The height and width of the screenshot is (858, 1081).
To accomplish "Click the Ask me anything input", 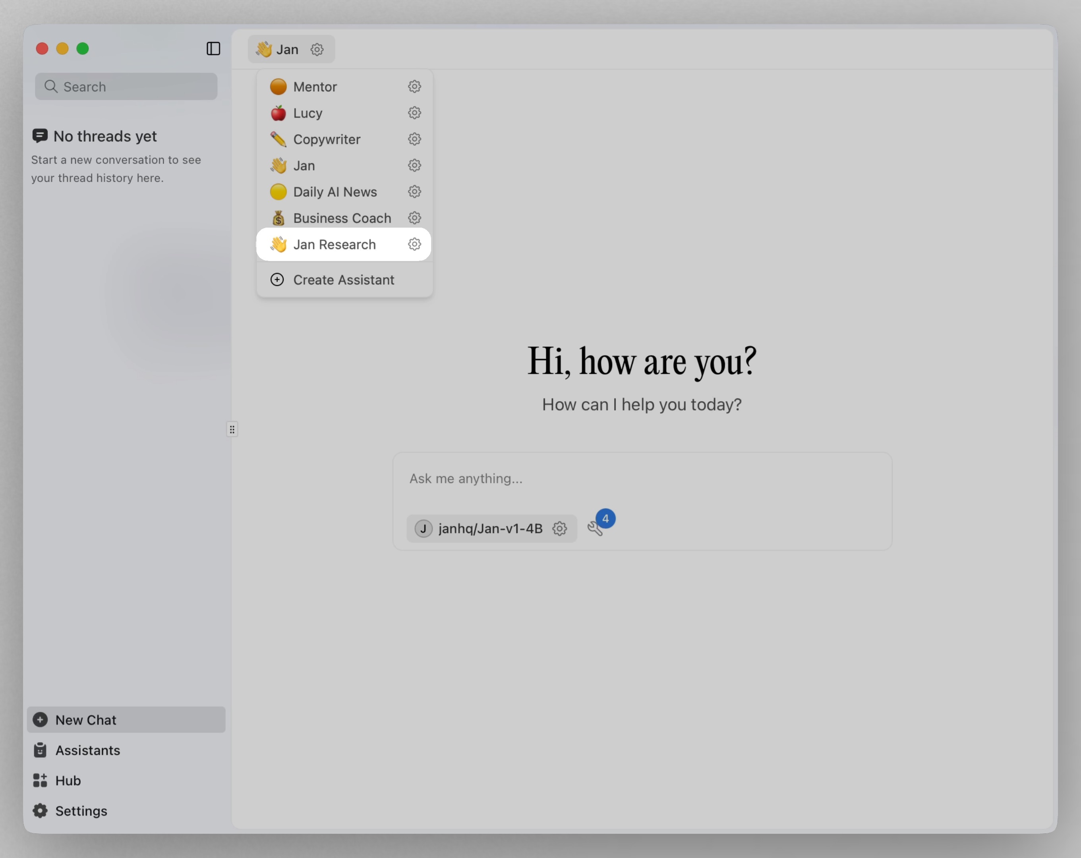I will [x=642, y=479].
